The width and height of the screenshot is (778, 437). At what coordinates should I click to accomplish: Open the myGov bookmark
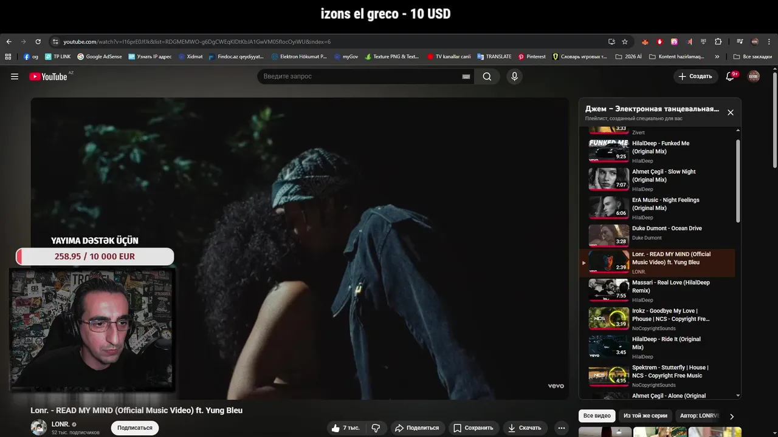[x=345, y=56]
